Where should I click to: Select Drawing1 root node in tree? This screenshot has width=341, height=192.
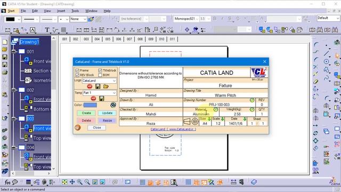coord(29,42)
